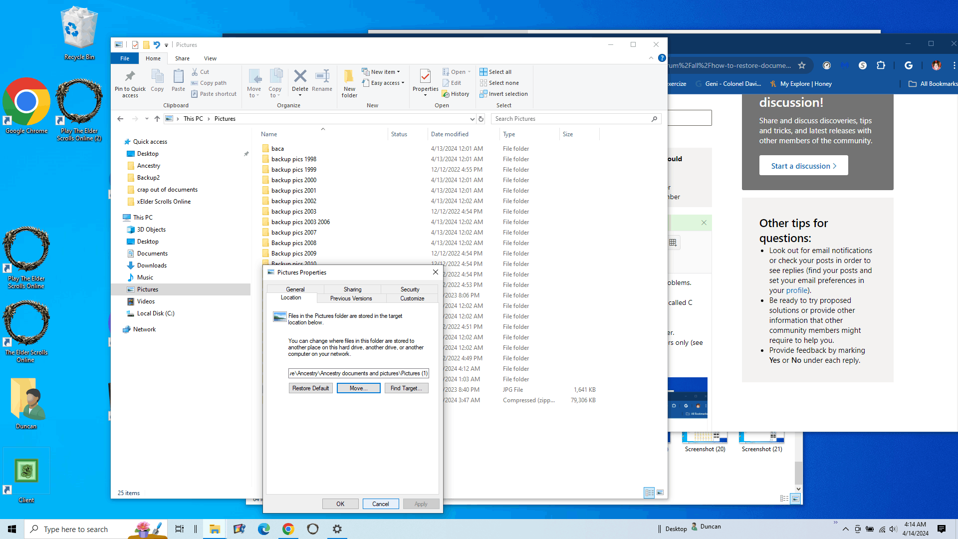The height and width of the screenshot is (539, 958).
Task: Switch to the Share ribbon tab
Action: point(182,58)
